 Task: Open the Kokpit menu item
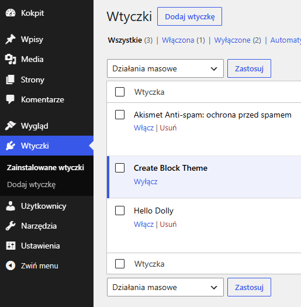tap(47, 13)
